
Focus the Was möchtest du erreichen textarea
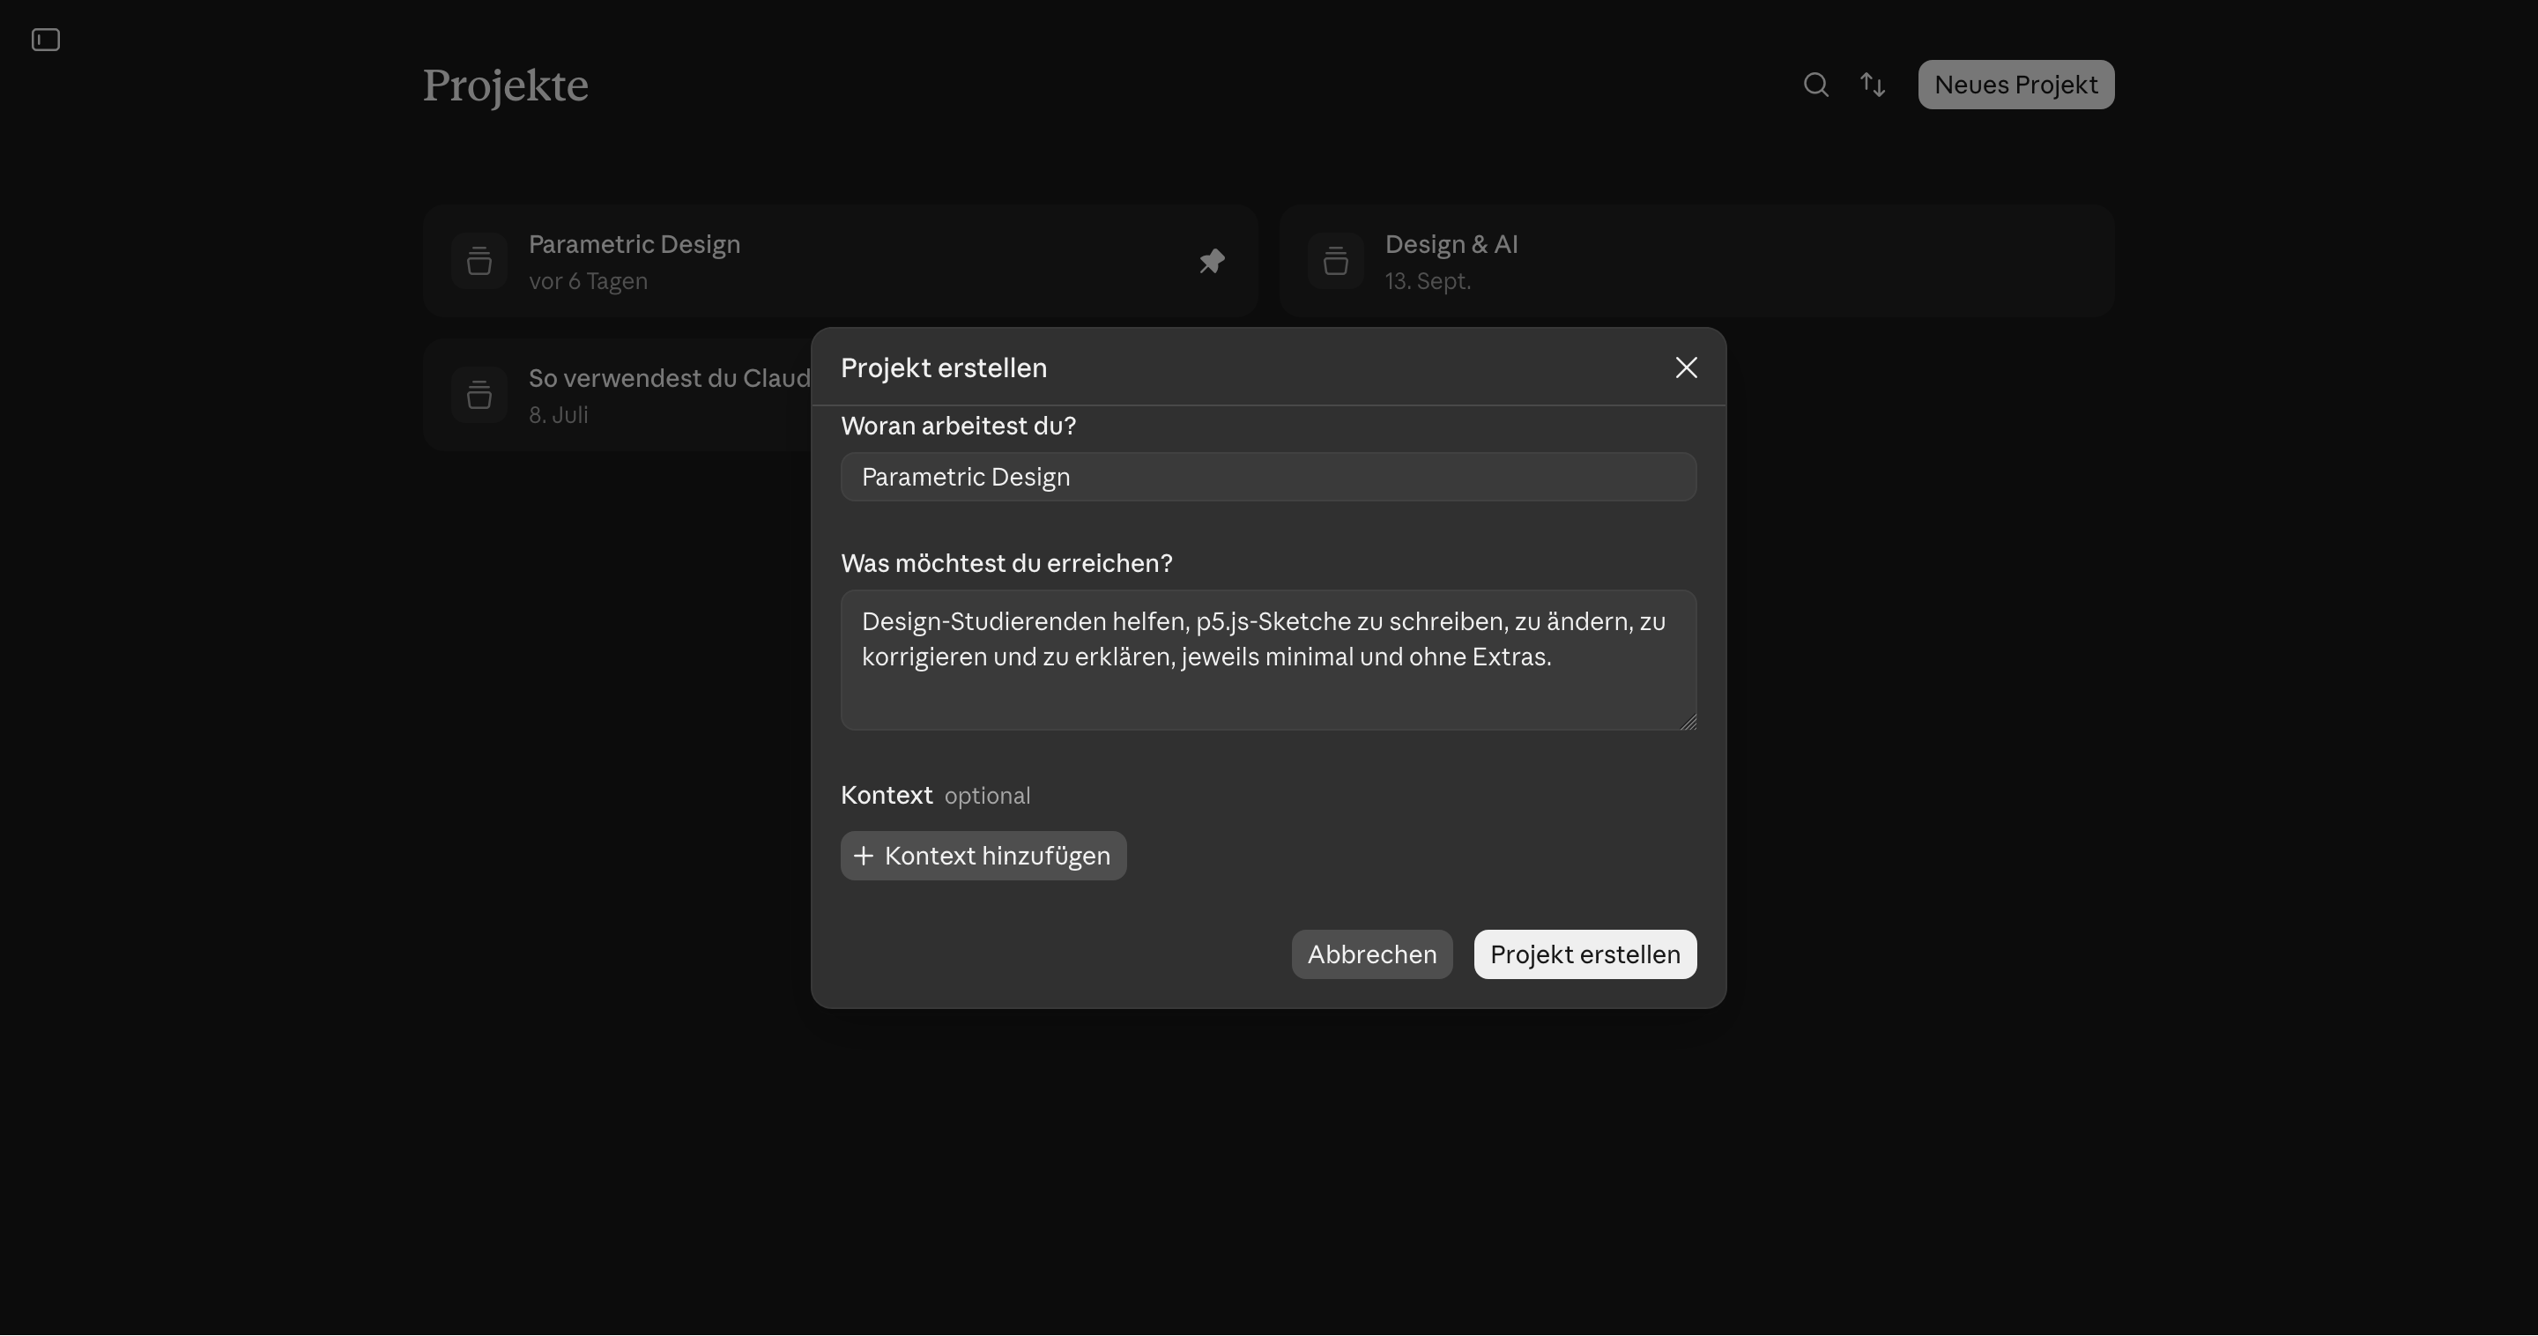[x=1268, y=660]
